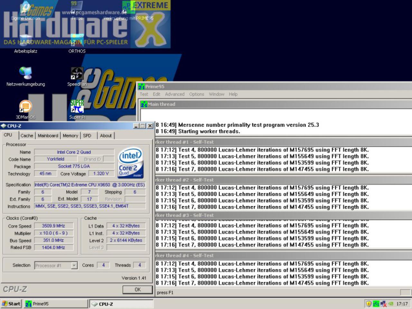Click the Threads count field
This screenshot has height=309, width=412.
pos(140,265)
